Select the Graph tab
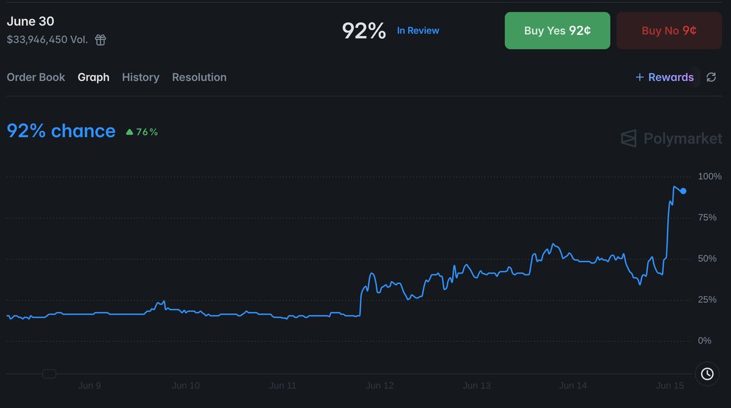This screenshot has width=731, height=408. [x=93, y=77]
